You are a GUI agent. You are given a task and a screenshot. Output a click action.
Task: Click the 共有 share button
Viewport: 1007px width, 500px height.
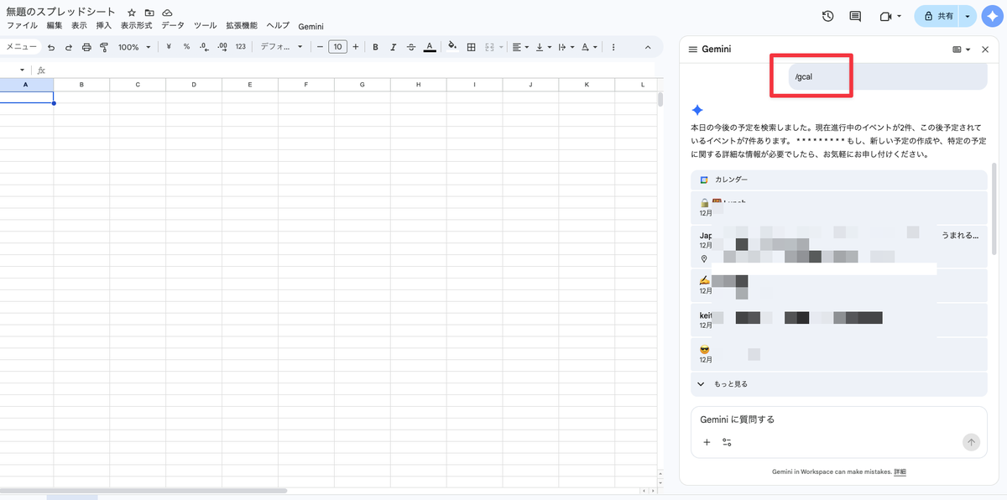click(x=937, y=16)
